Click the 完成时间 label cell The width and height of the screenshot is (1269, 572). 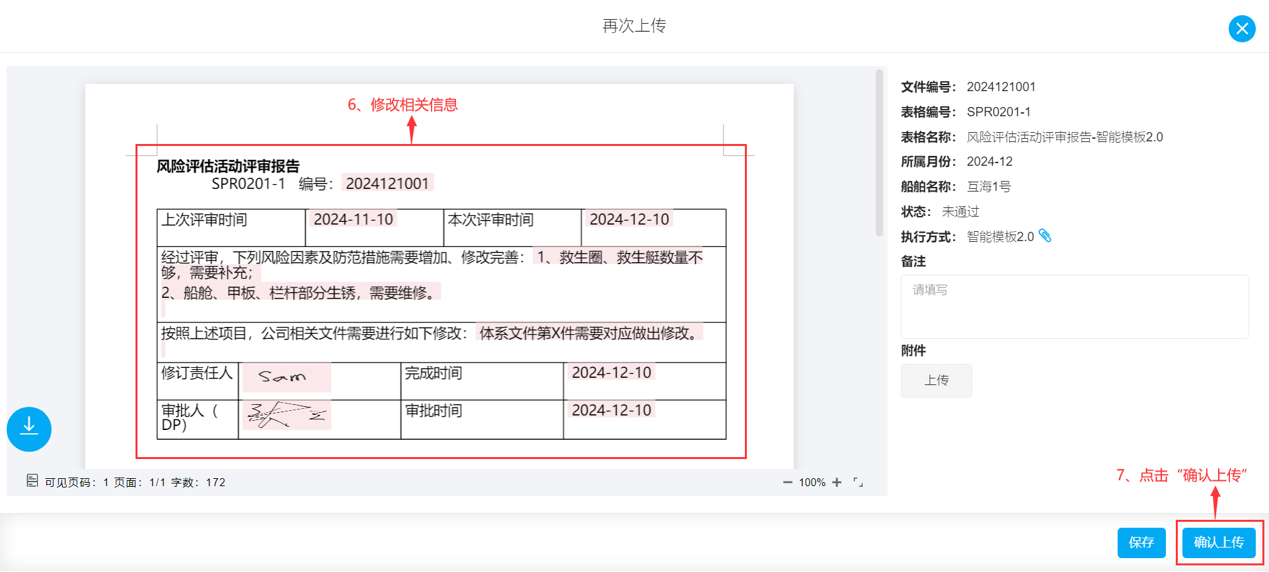[x=482, y=381]
